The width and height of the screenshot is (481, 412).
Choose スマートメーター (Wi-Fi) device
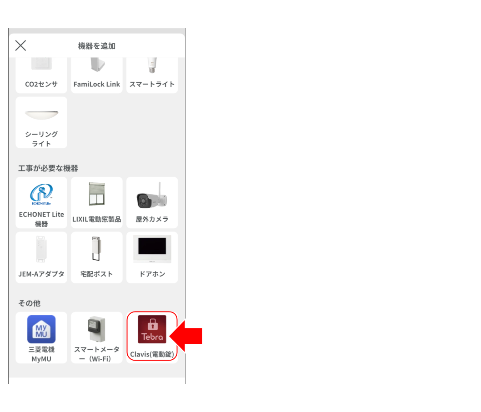pyautogui.click(x=97, y=337)
